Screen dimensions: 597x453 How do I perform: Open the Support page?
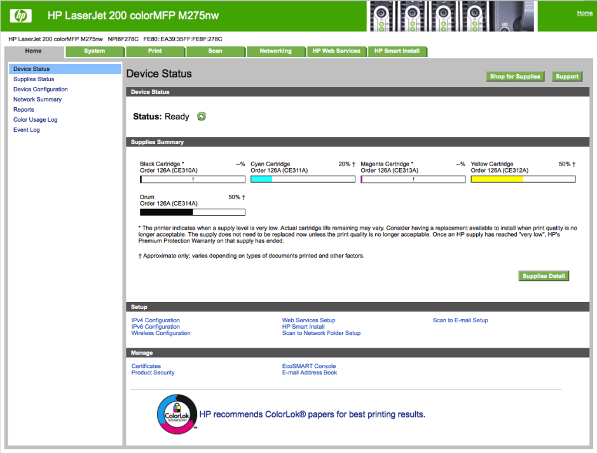tap(566, 76)
